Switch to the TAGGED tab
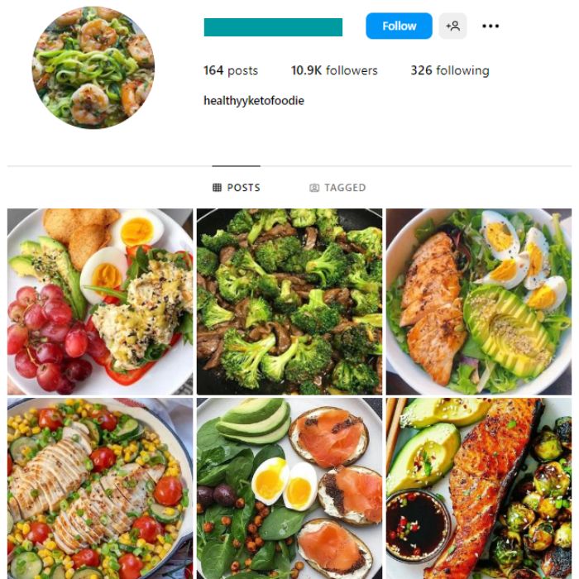Image resolution: width=579 pixels, height=579 pixels. (x=337, y=188)
